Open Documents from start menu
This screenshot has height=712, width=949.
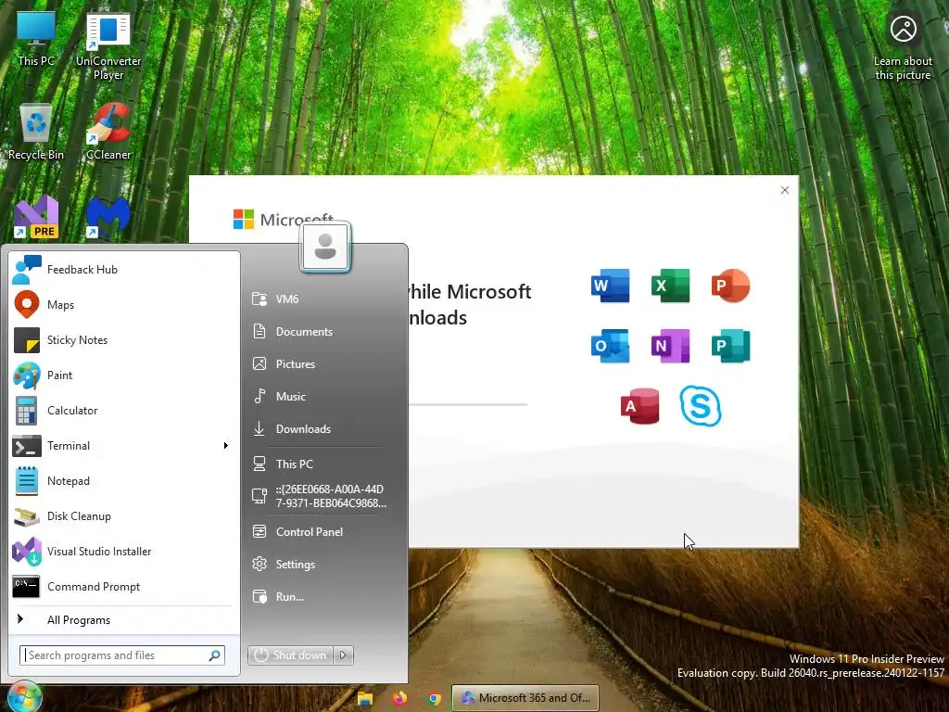point(324,332)
